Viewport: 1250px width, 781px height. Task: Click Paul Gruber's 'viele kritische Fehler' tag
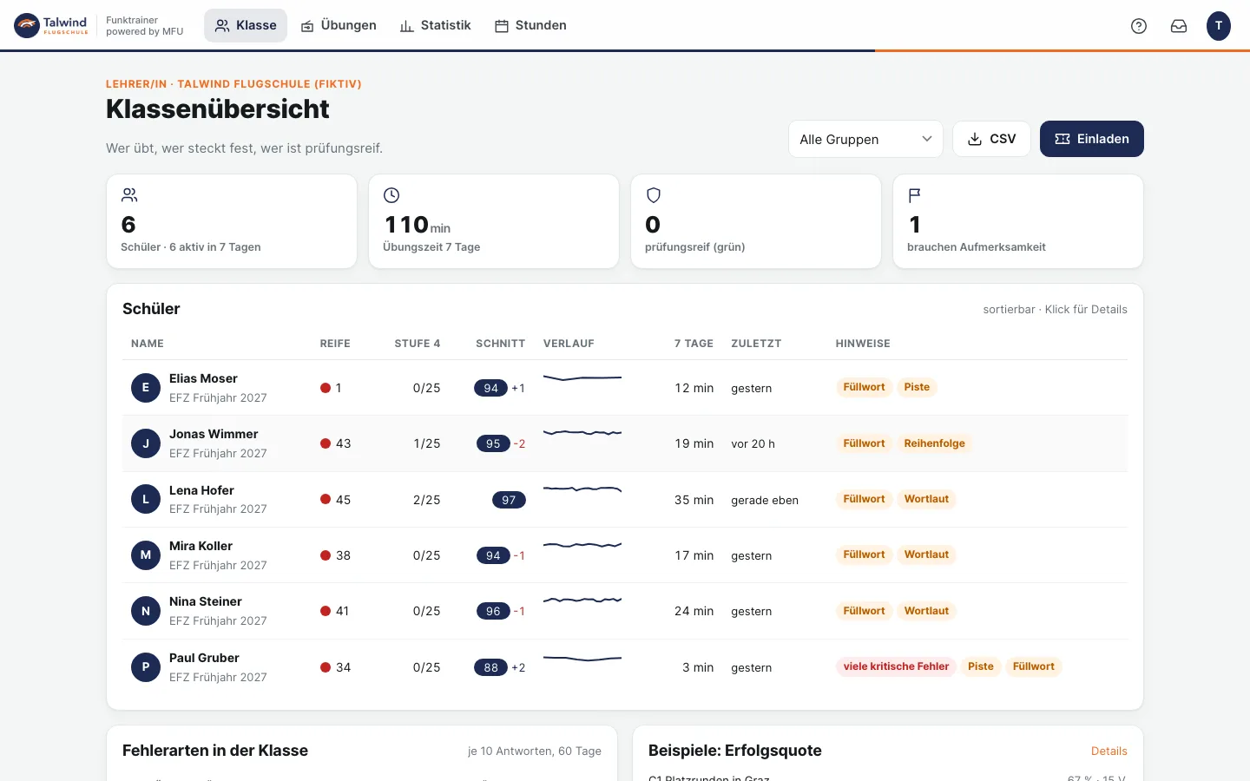click(896, 666)
